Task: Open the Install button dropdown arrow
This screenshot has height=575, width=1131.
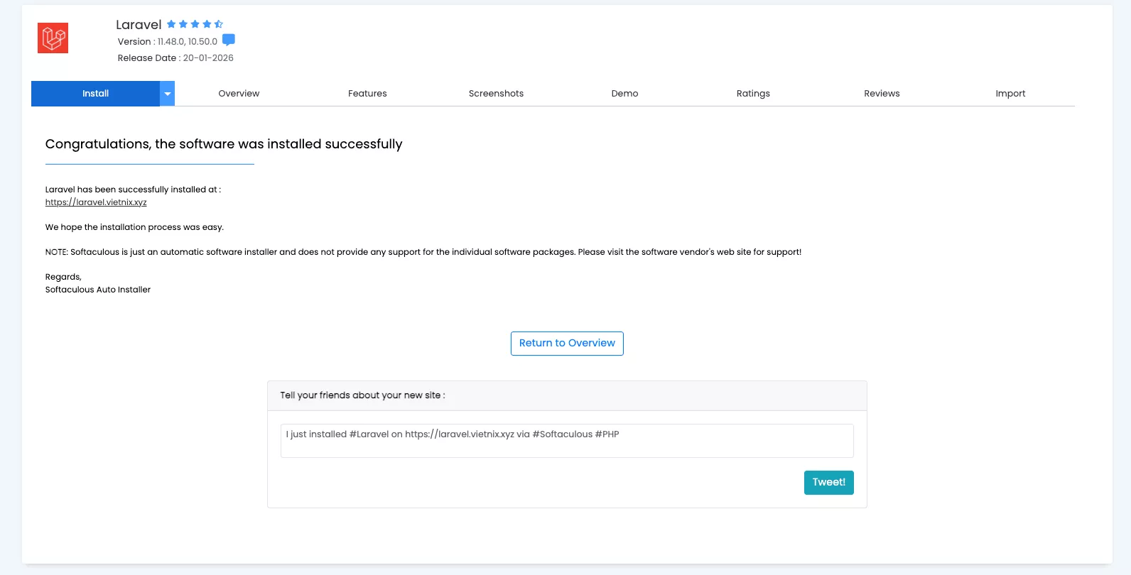Action: pos(168,93)
